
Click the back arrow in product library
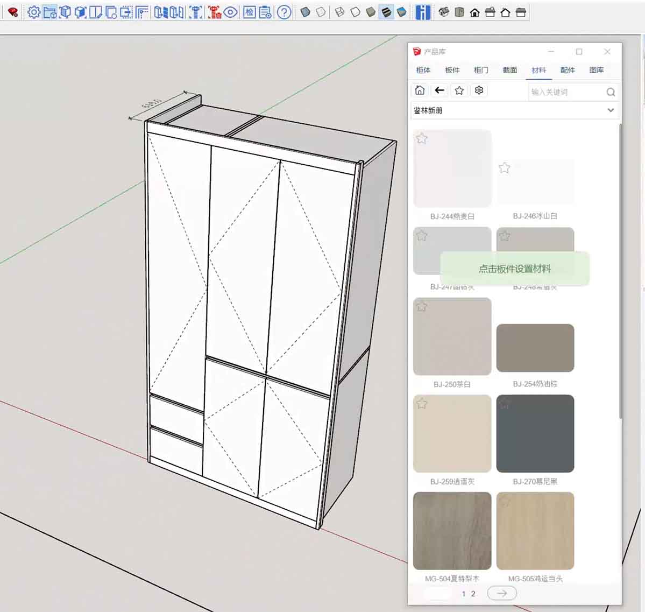click(x=440, y=90)
